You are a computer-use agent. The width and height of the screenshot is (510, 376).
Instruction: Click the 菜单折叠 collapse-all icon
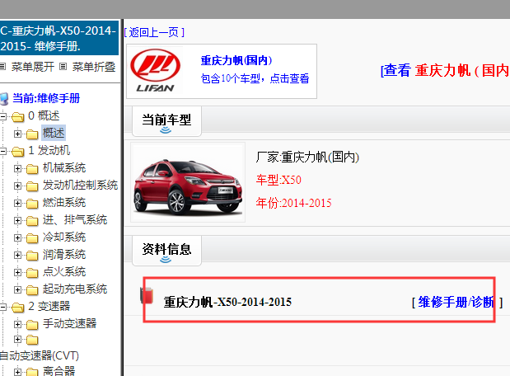point(63,67)
